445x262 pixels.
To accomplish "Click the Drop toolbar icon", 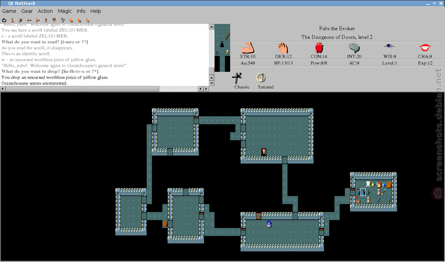I will (46, 20).
